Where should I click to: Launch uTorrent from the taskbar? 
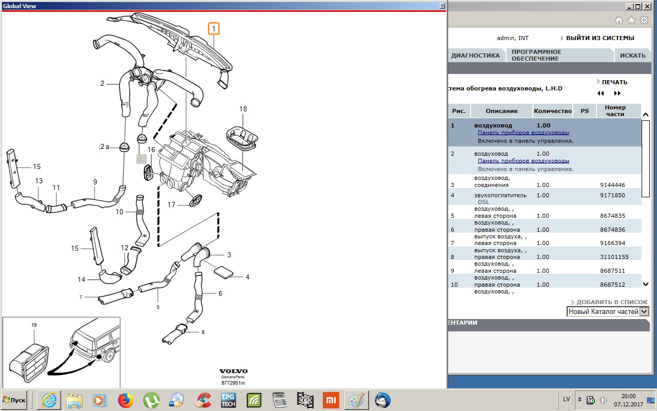tap(151, 400)
